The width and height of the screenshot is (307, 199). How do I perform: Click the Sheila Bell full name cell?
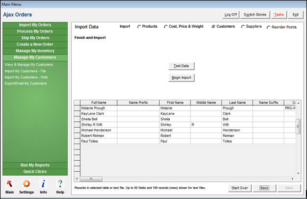click(98, 119)
